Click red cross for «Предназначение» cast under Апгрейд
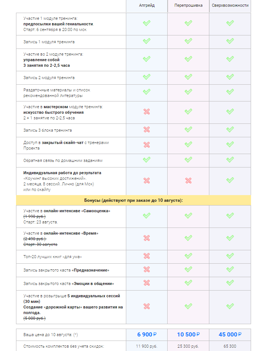This screenshot has height=351, width=276. click(147, 269)
